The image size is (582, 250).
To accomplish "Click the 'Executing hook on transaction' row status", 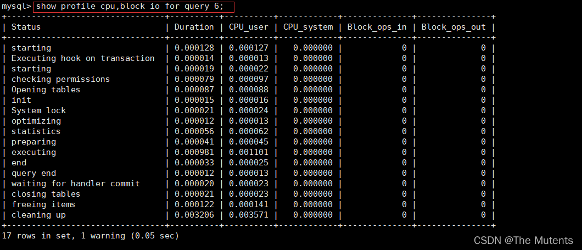I will 83,58.
